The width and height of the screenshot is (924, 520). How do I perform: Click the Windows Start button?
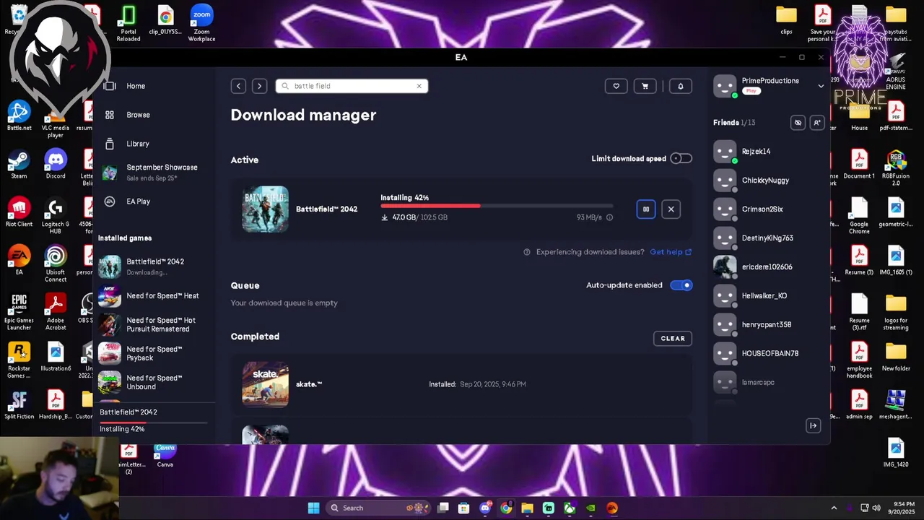click(313, 508)
